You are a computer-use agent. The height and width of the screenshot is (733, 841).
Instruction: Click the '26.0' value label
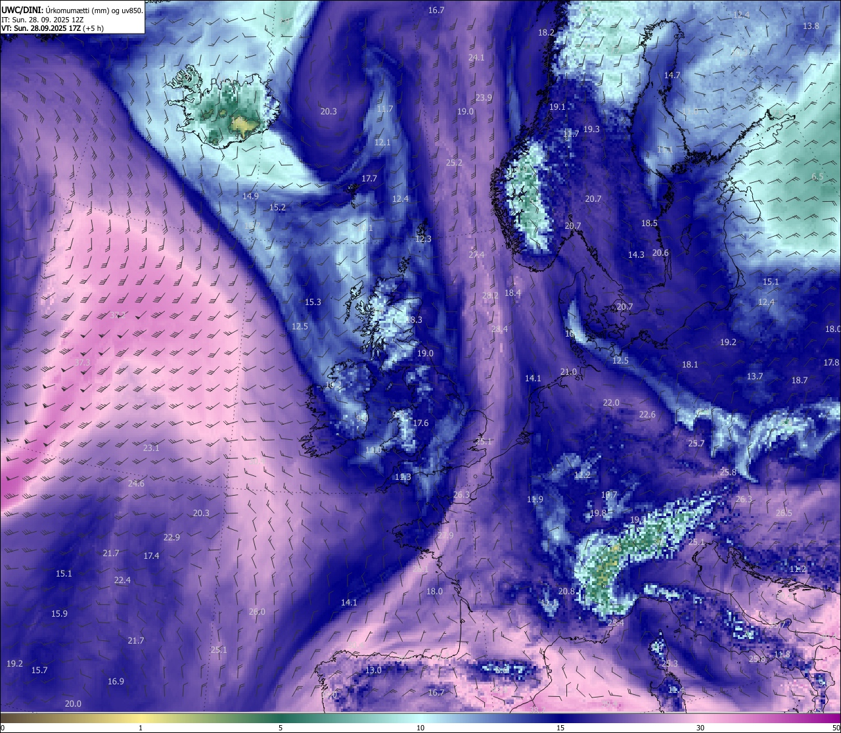point(257,611)
